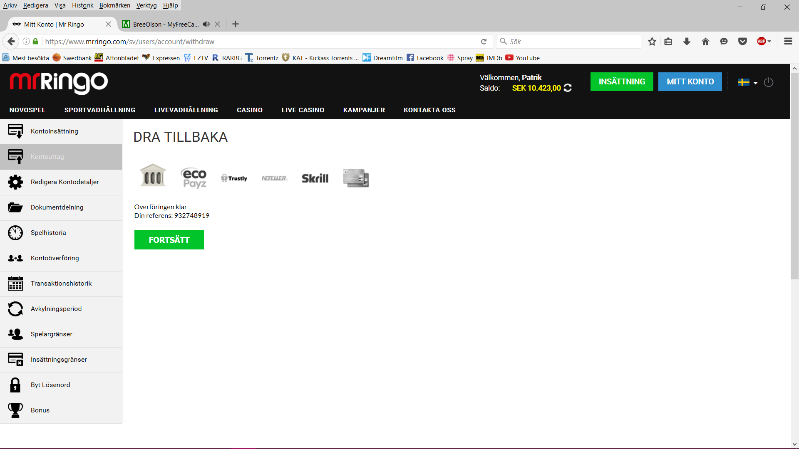Open the Firefox downloads arrow
The width and height of the screenshot is (799, 449).
point(687,42)
